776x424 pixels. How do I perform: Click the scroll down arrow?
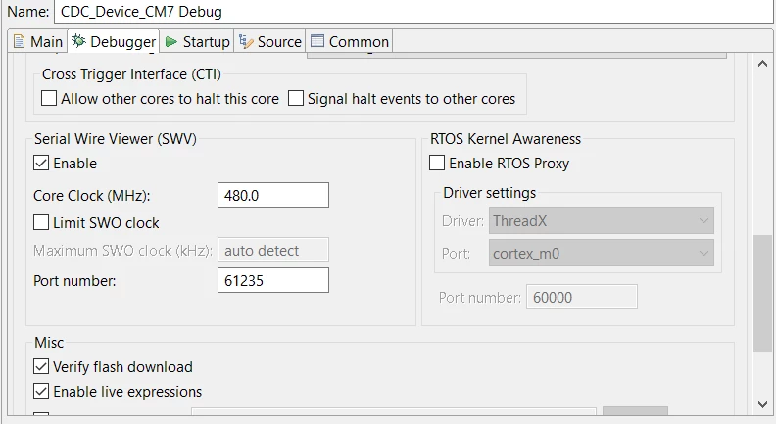[x=762, y=404]
